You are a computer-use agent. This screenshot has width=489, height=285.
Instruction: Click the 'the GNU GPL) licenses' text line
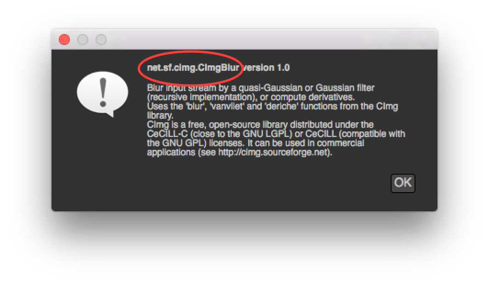pyautogui.click(x=256, y=143)
